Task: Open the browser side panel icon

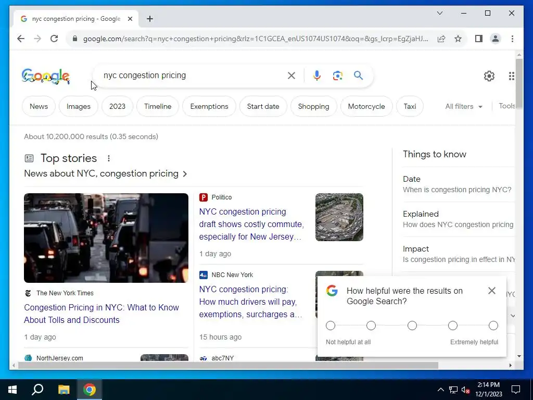Action: pyautogui.click(x=479, y=39)
